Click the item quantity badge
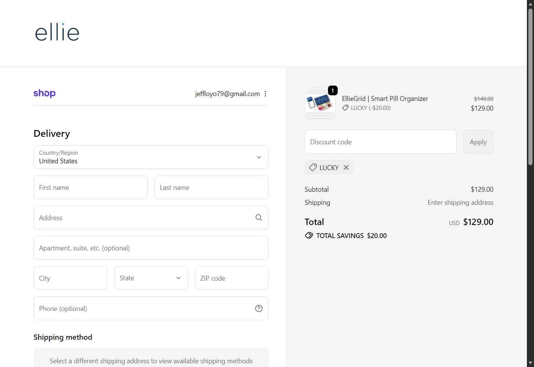The height and width of the screenshot is (367, 534). coord(333,90)
